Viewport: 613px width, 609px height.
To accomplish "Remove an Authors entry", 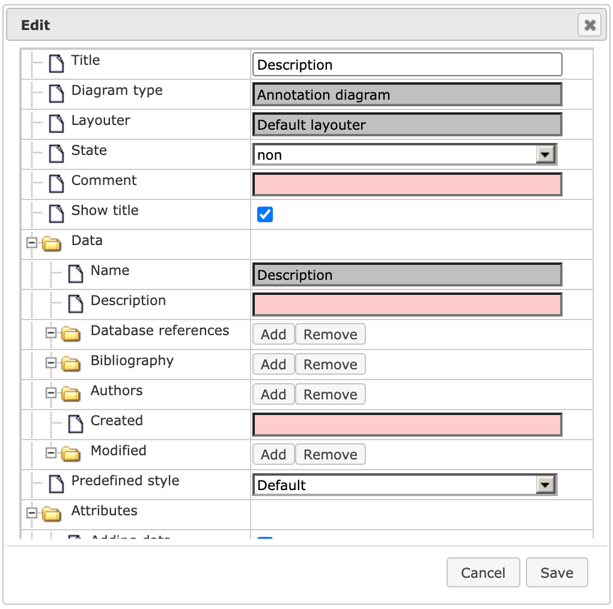I will (x=331, y=394).
